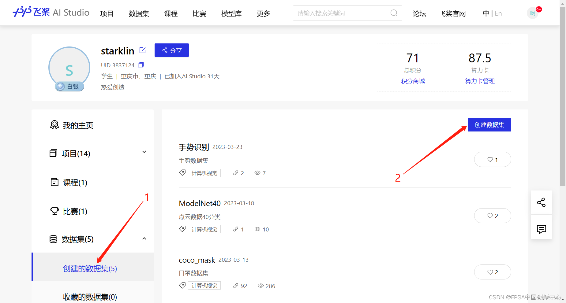Like the coco_mask dataset

click(x=493, y=272)
